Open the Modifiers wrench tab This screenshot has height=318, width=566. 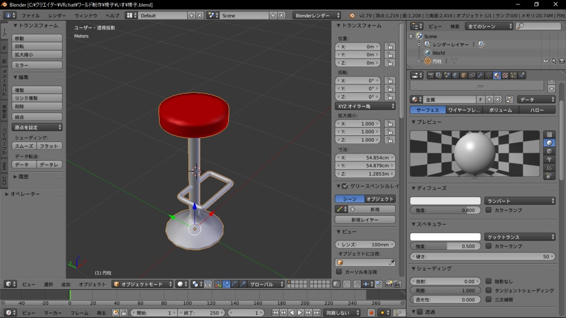[480, 75]
